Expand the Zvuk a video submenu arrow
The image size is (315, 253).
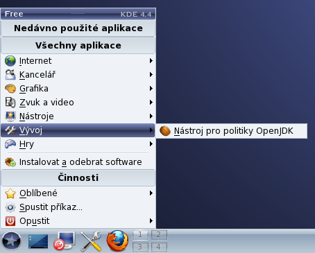click(151, 103)
